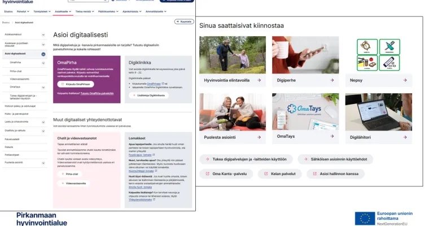Click the arrow icon in Lisätietoja Digiklinikasta button
The image size is (429, 226).
pos(134,95)
